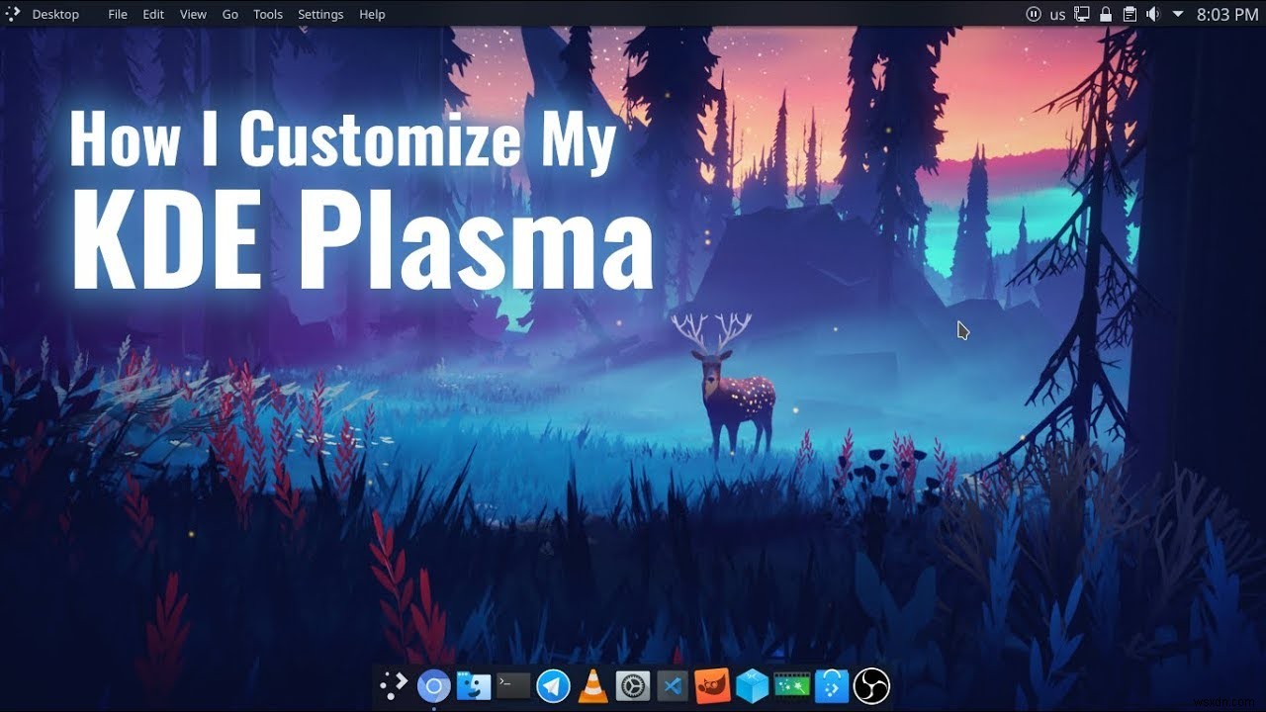Image resolution: width=1266 pixels, height=712 pixels.
Task: Launch the terminal from the dock
Action: click(513, 684)
